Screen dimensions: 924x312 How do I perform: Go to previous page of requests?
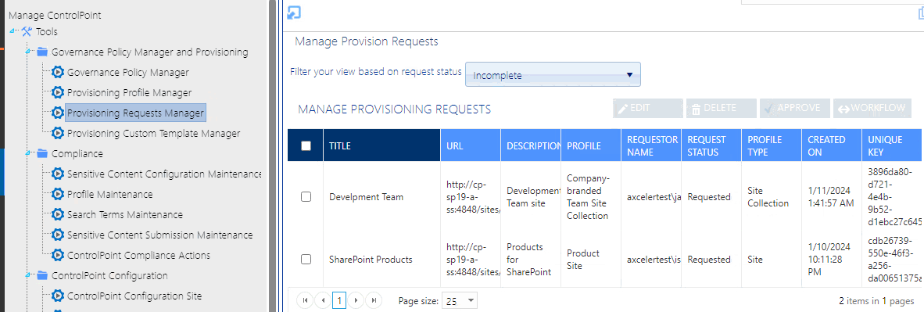coord(322,300)
